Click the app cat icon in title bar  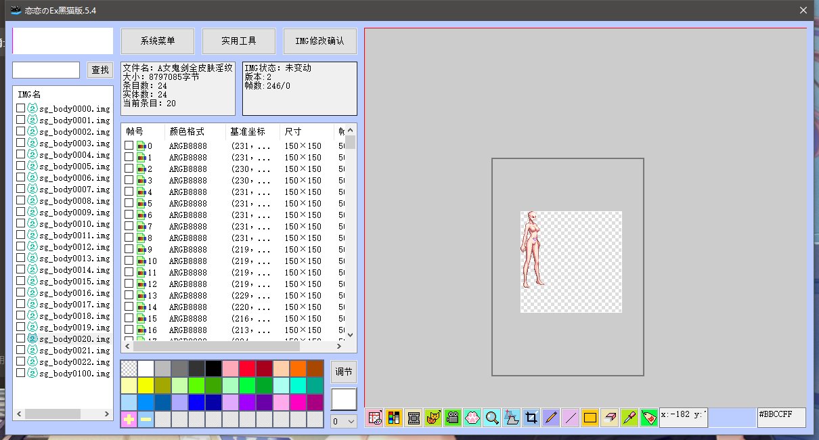[x=16, y=10]
